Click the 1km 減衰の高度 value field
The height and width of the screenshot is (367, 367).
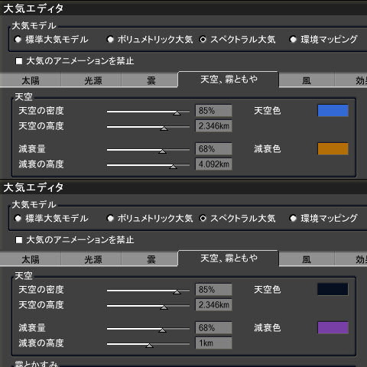pyautogui.click(x=213, y=343)
